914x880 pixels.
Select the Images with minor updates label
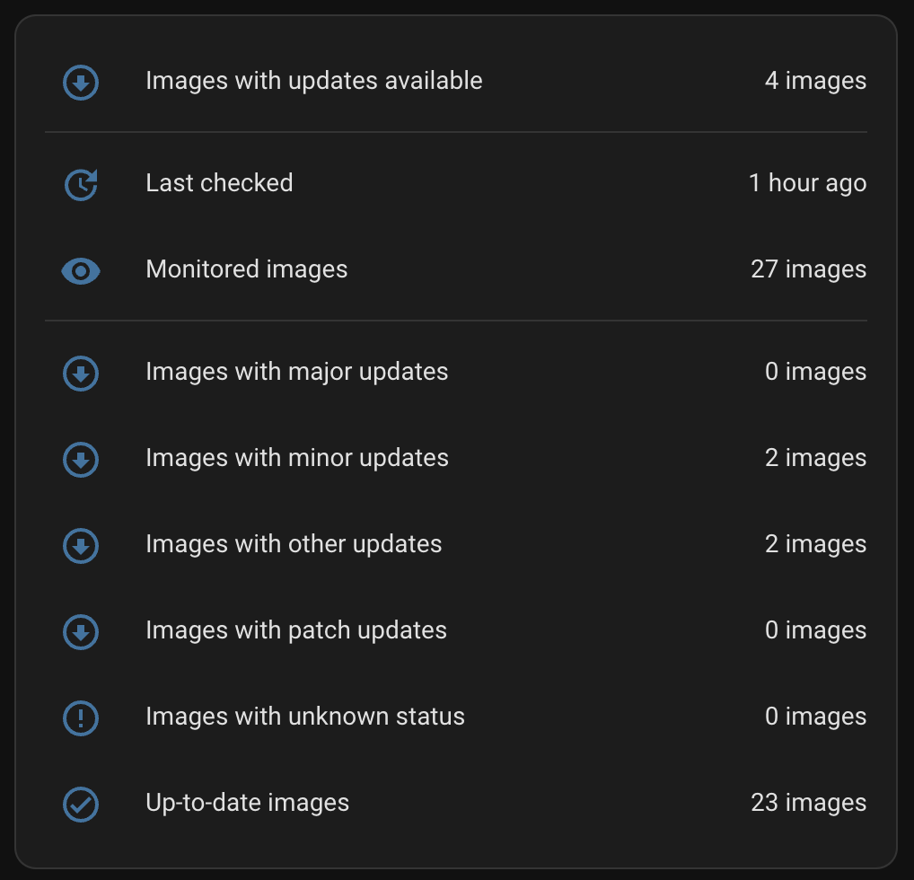point(296,458)
